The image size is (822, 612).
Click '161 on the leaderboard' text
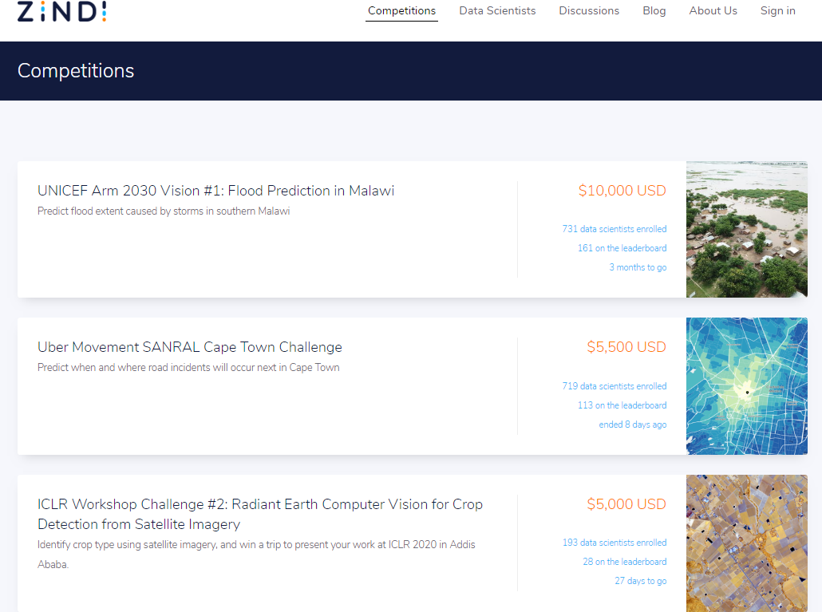[x=622, y=248]
